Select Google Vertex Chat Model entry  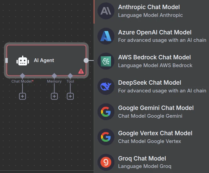click(x=152, y=137)
